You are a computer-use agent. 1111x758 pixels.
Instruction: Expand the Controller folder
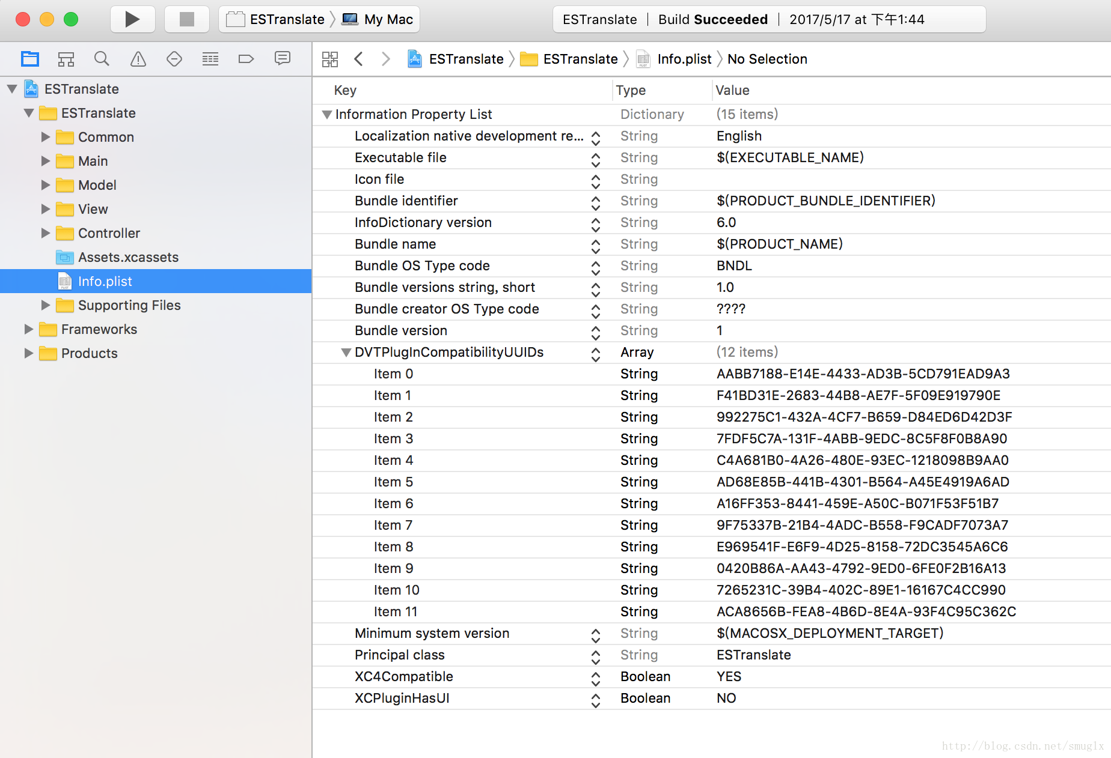click(x=46, y=233)
